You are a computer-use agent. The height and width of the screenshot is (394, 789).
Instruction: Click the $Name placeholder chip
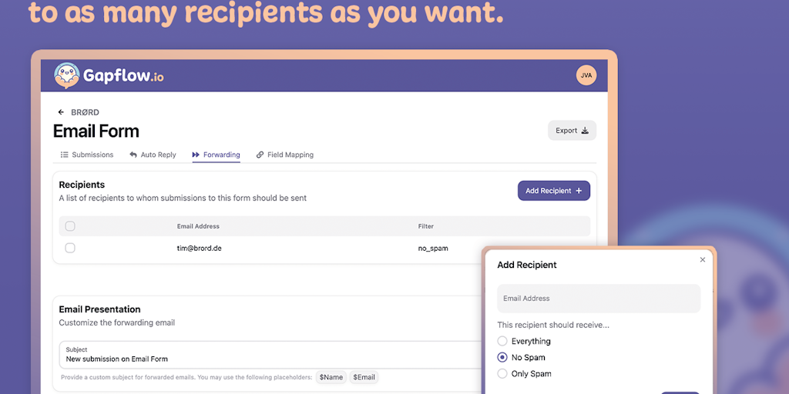pos(331,378)
